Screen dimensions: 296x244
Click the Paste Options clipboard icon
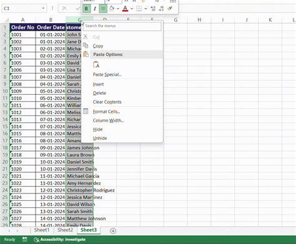click(x=86, y=54)
